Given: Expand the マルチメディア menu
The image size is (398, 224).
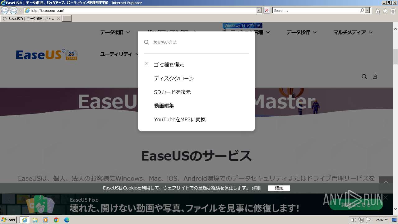Looking at the screenshot, I should [x=353, y=32].
